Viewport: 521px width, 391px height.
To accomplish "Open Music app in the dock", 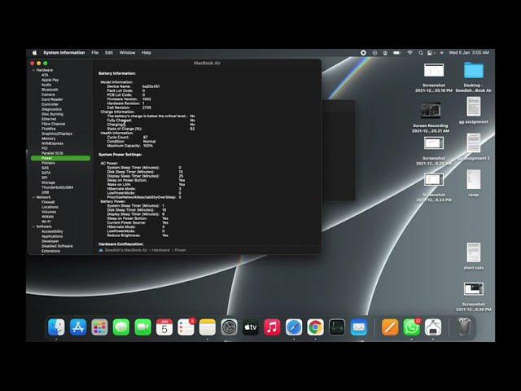I will 272,327.
